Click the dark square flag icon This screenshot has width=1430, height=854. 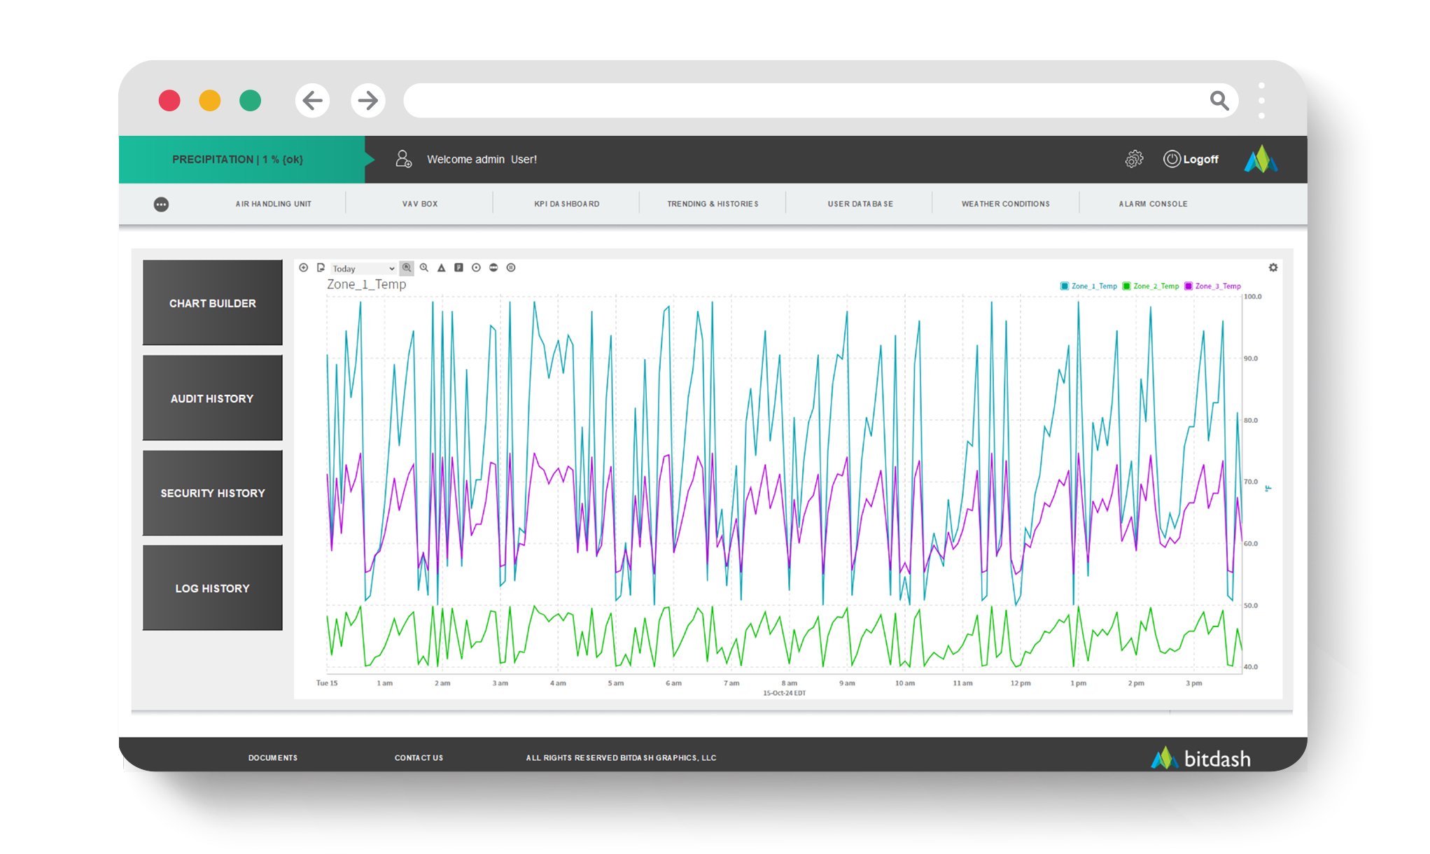tap(458, 267)
